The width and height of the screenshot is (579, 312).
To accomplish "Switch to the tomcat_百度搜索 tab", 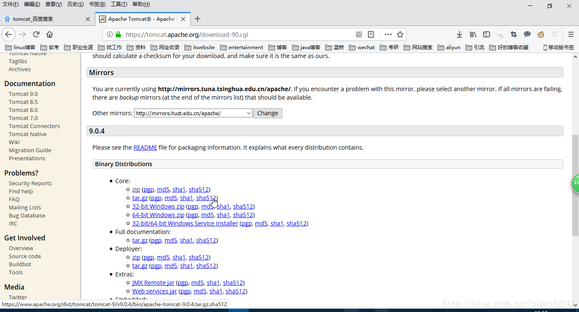I will click(x=47, y=19).
